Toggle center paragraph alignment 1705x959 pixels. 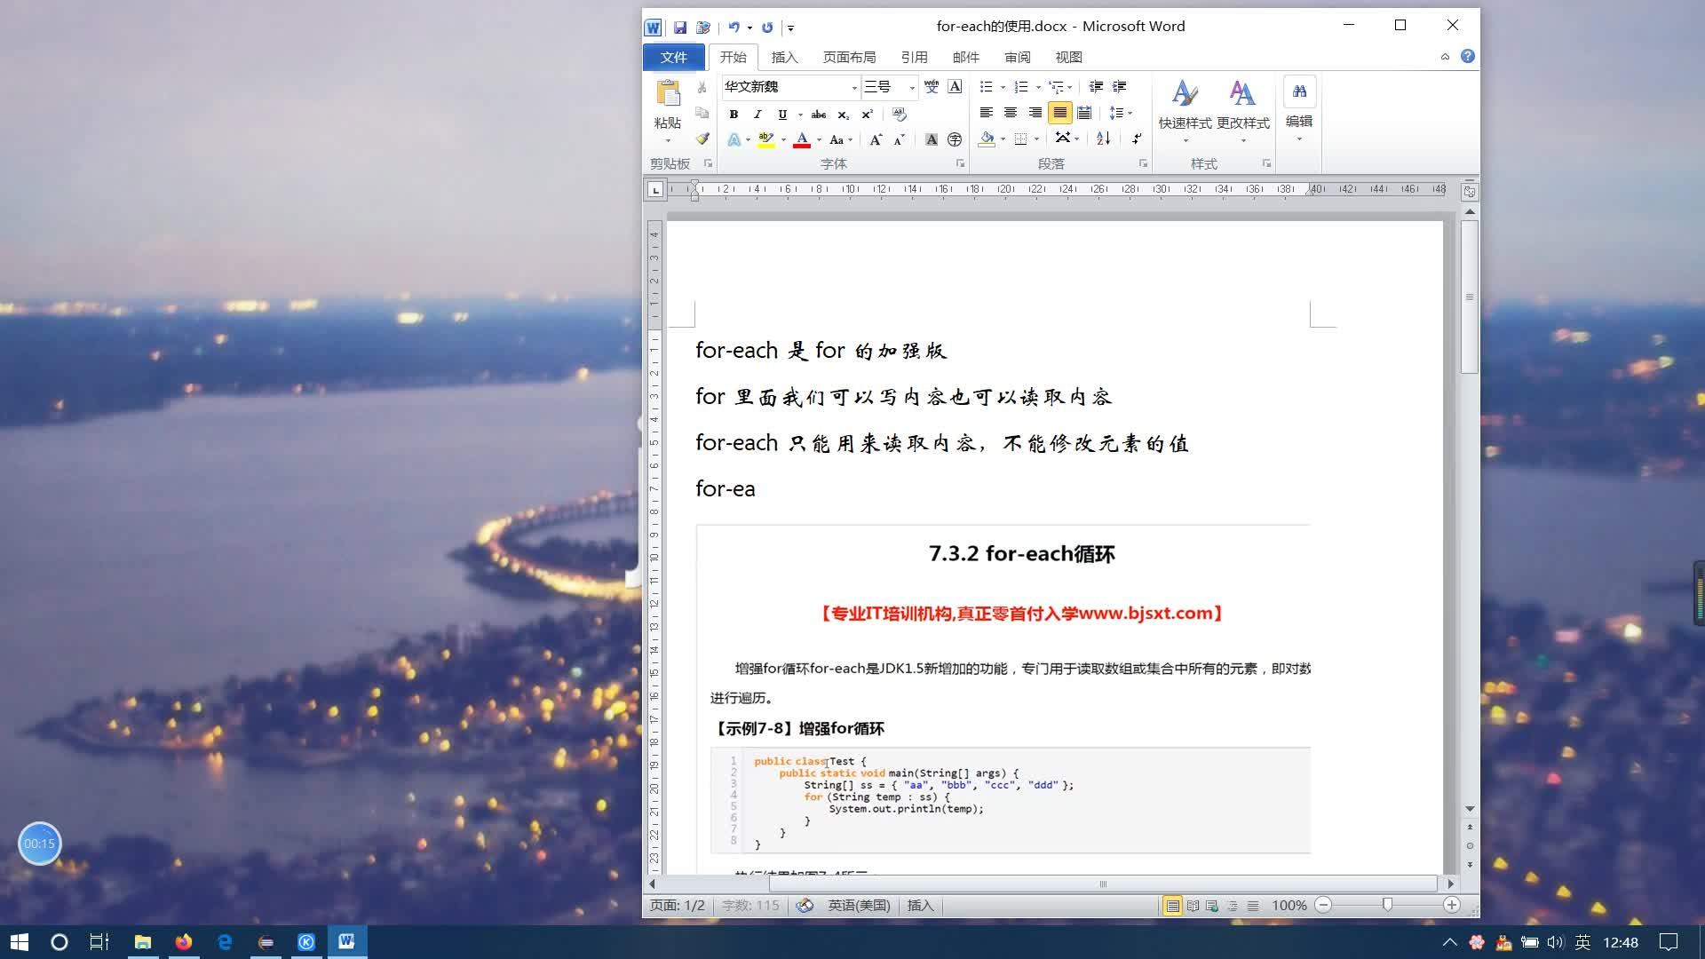tap(1011, 113)
